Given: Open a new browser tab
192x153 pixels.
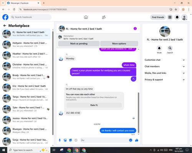Looking at the screenshot, I should coord(44,3).
